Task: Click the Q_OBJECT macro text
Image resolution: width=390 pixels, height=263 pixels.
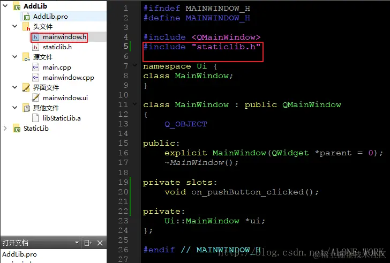Action: 185,124
